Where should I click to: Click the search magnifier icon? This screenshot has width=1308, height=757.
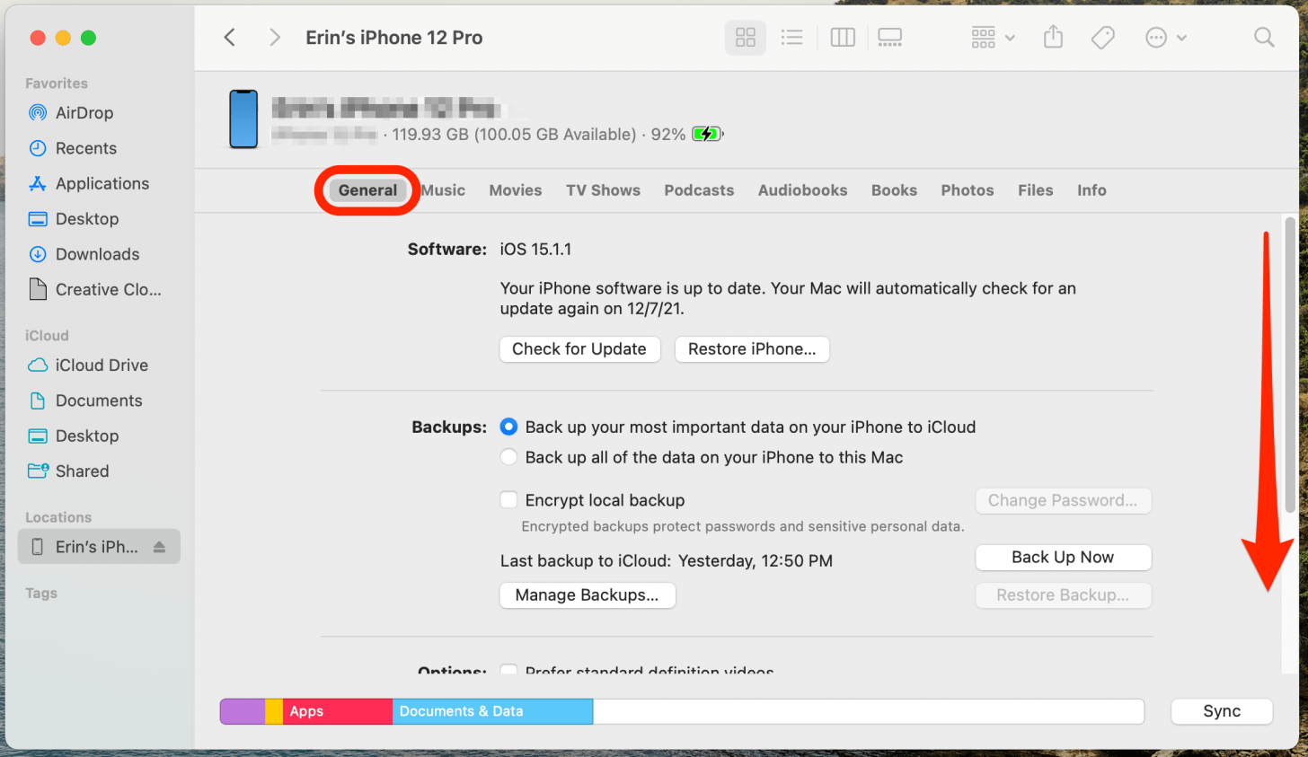1264,37
